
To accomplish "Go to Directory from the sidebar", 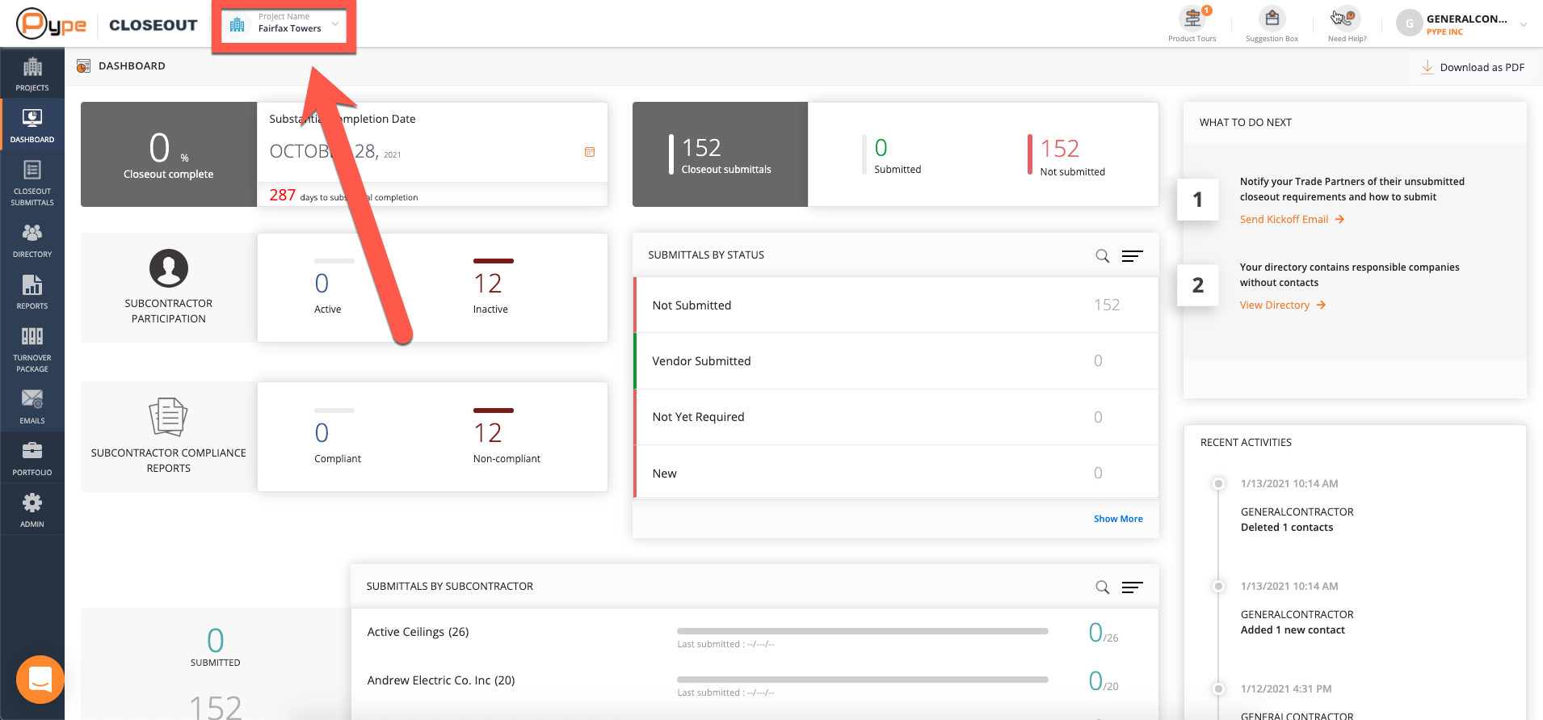I will [32, 240].
